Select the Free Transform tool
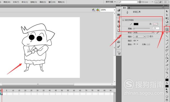The height and width of the screenshot is (102, 170). (x=167, y=18)
